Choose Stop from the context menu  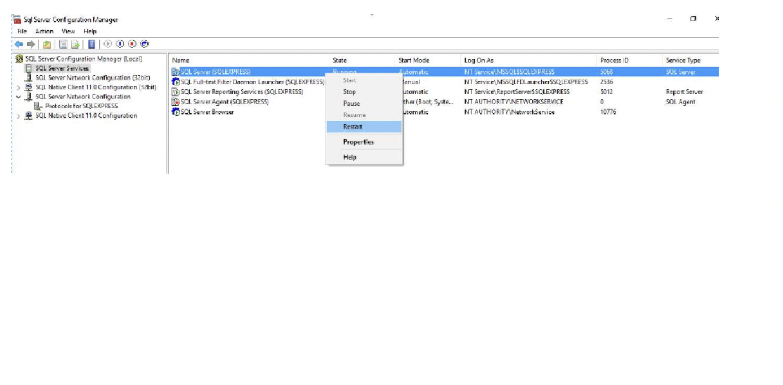pyautogui.click(x=364, y=91)
